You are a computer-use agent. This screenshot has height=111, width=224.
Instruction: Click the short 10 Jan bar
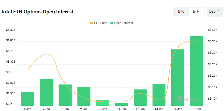(103, 103)
